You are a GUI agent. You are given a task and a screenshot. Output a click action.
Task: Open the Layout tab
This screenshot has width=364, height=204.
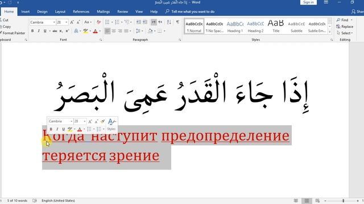[60, 11]
